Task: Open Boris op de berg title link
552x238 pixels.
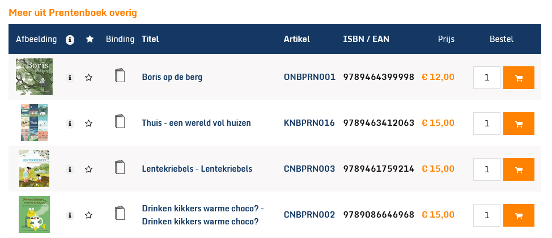Action: 172,77
